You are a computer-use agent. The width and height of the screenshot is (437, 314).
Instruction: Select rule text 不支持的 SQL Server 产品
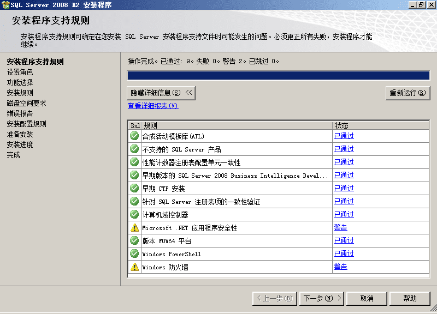181,149
